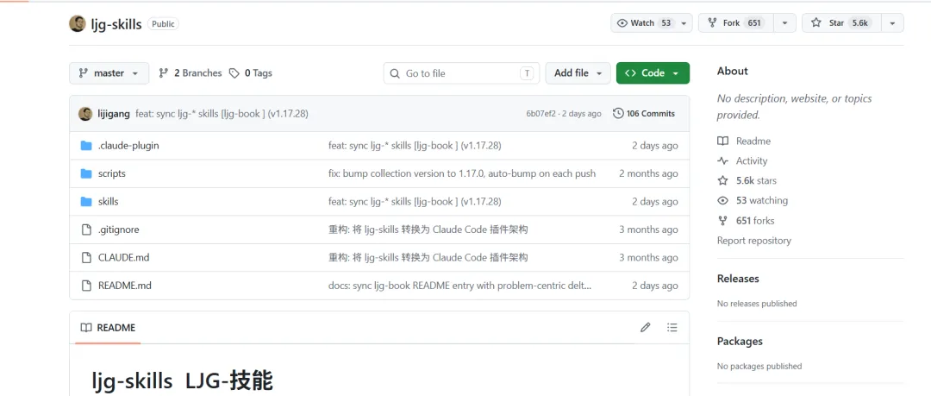The image size is (931, 396).
Task: Click the star icon on Star button
Action: tap(816, 23)
